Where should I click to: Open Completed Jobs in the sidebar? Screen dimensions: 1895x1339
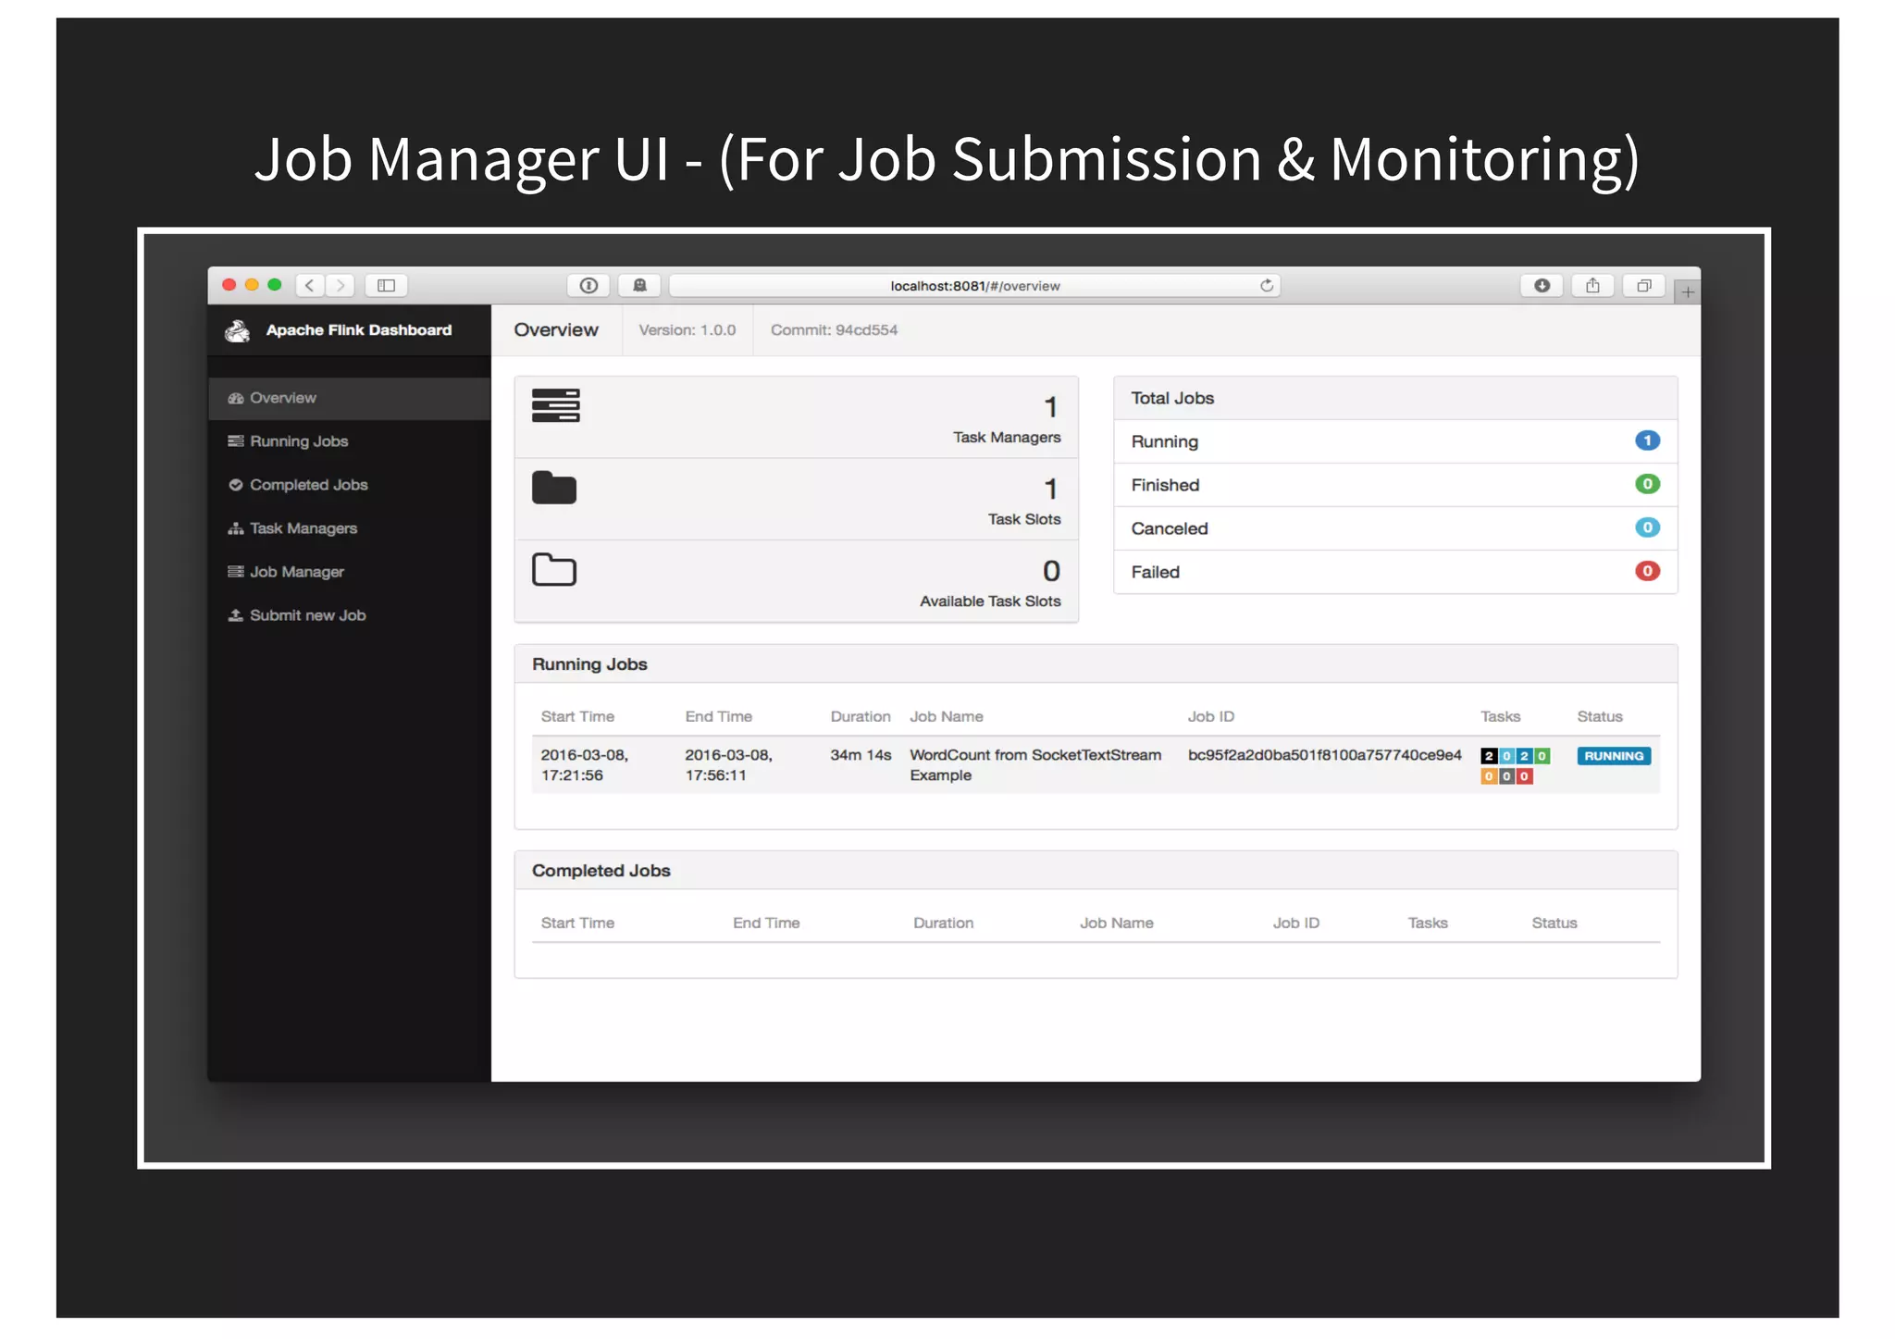point(350,486)
